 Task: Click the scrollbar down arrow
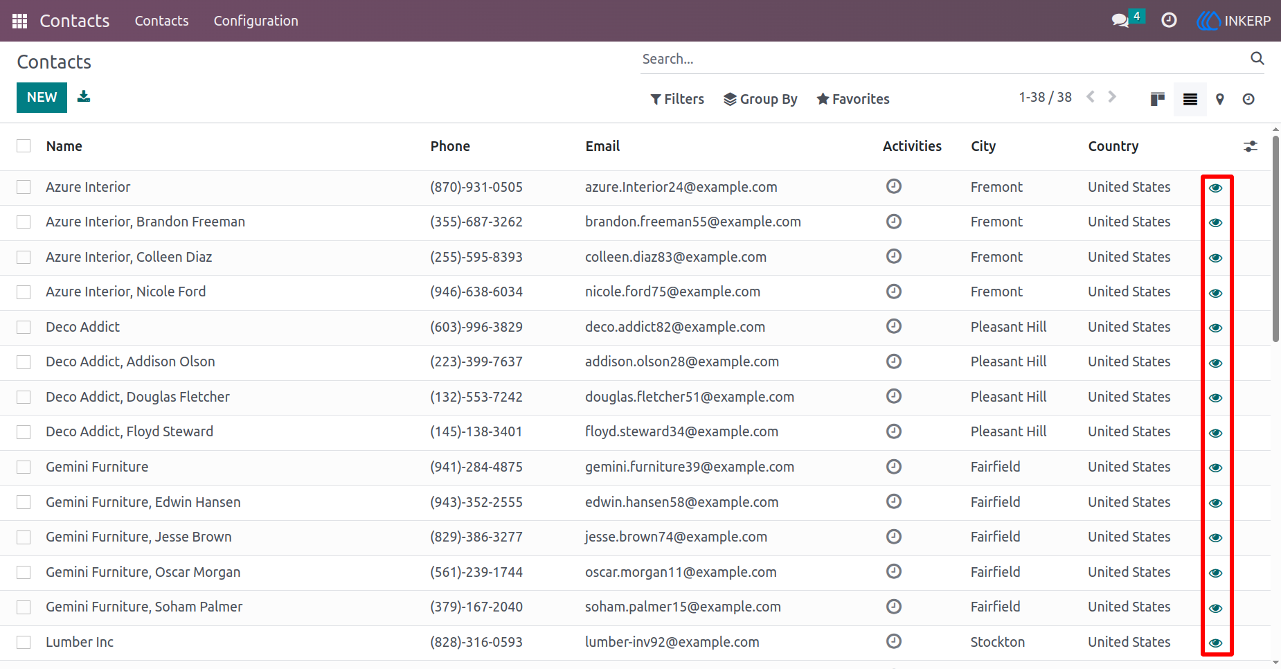click(x=1275, y=663)
